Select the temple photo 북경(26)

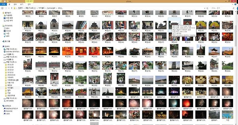pyautogui.click(x=94, y=26)
